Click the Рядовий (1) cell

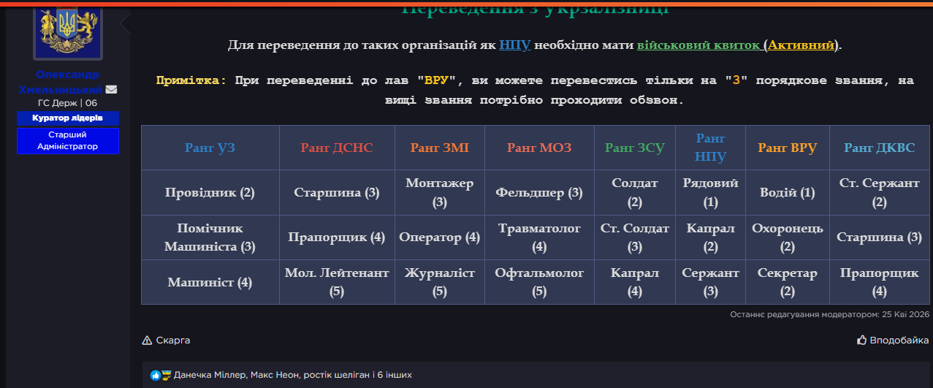[x=711, y=193]
